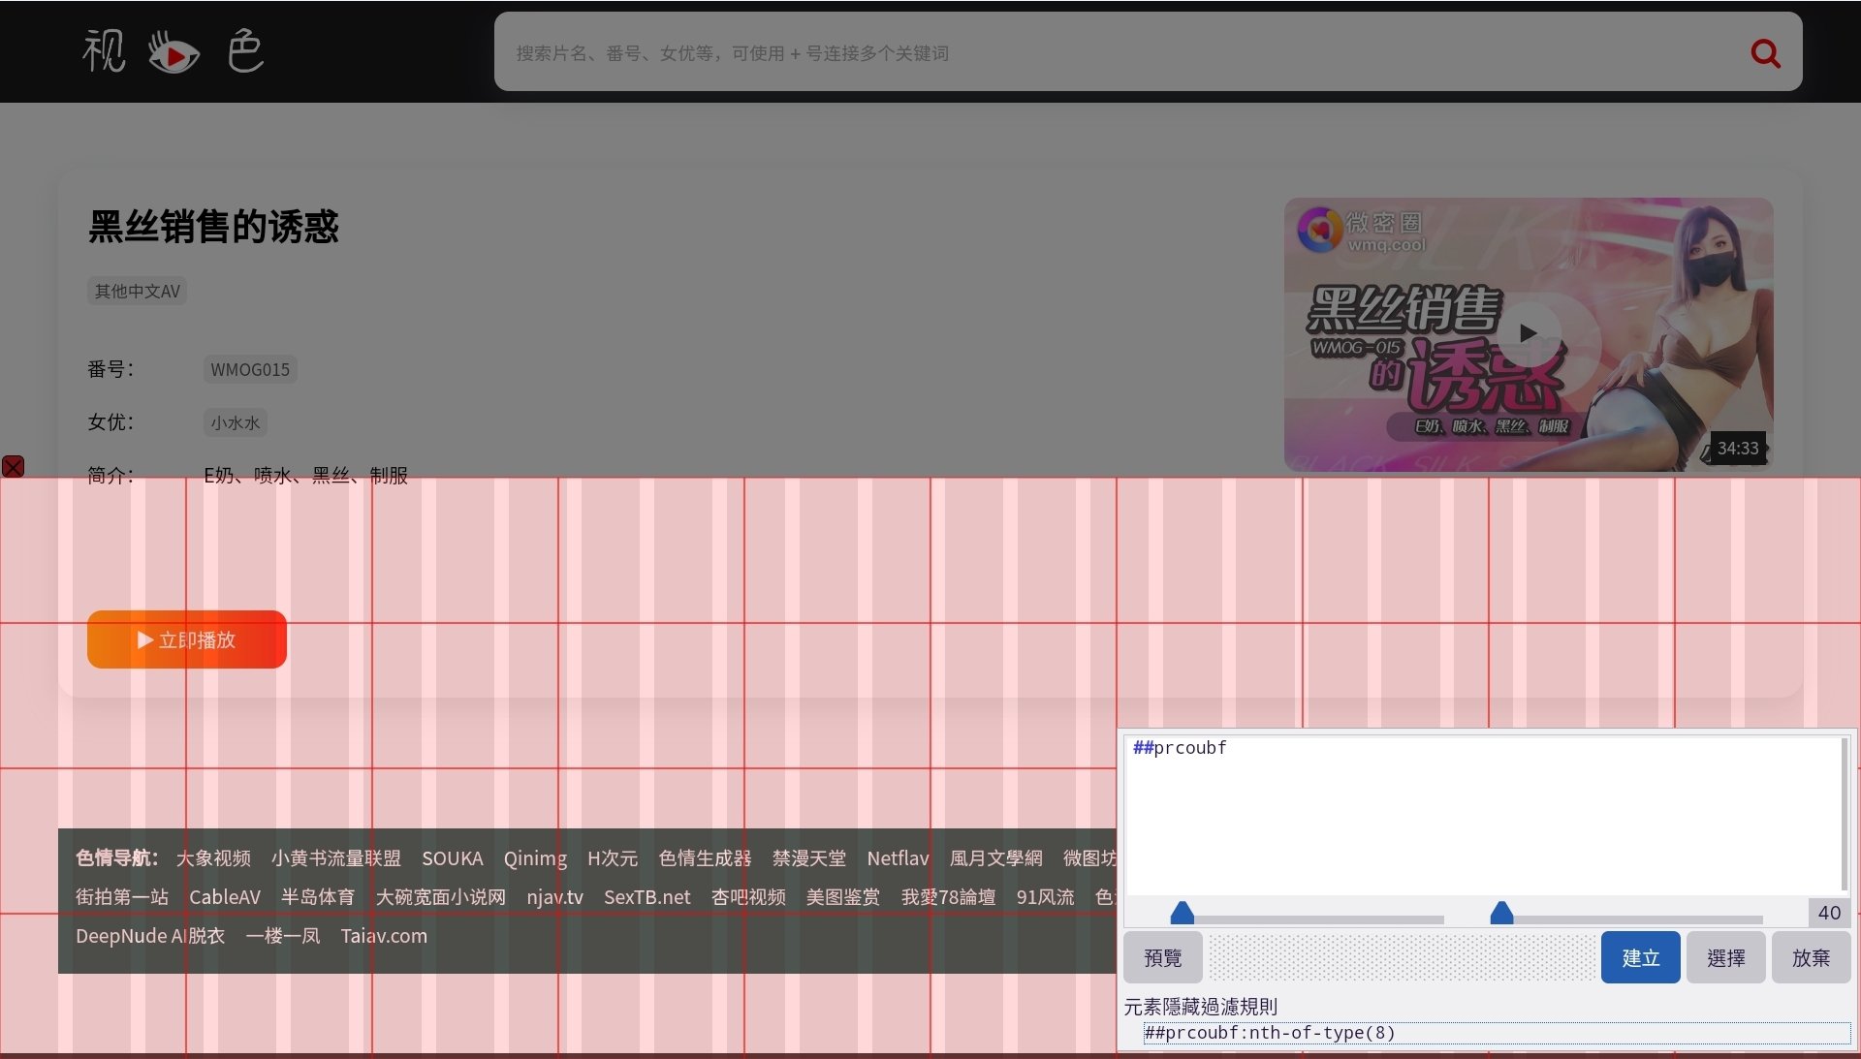Click the 選擇 pick button
The width and height of the screenshot is (1861, 1059).
pyautogui.click(x=1725, y=957)
